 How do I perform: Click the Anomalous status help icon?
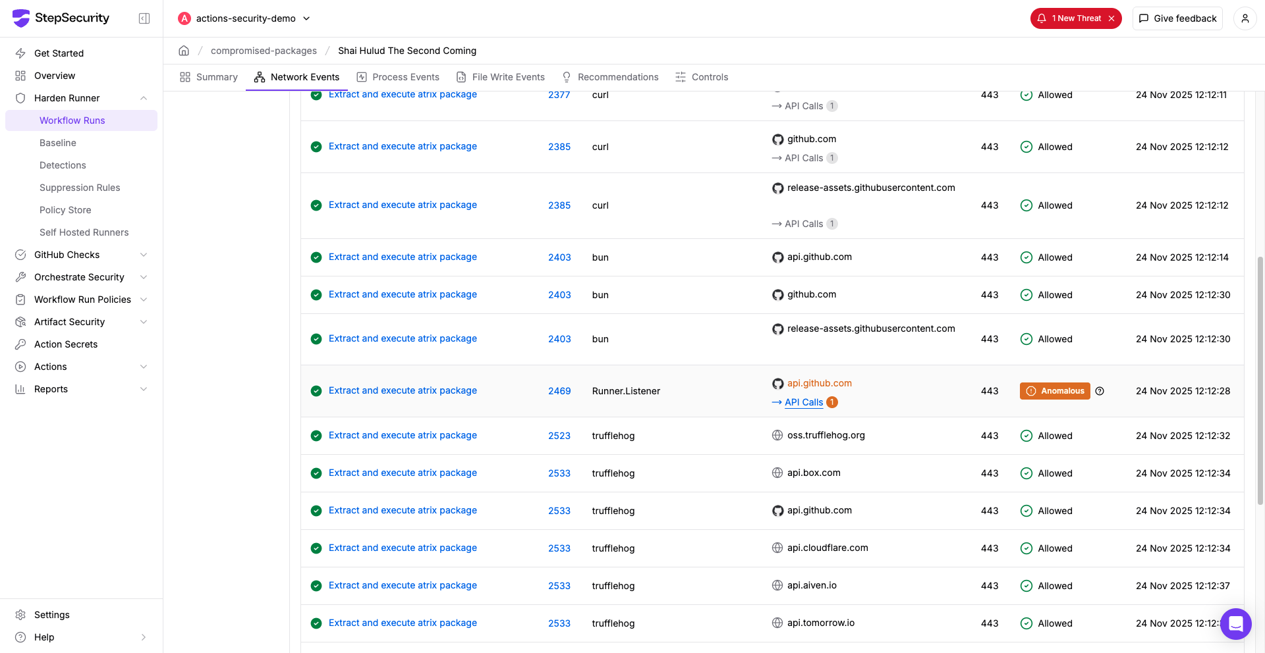pyautogui.click(x=1100, y=391)
